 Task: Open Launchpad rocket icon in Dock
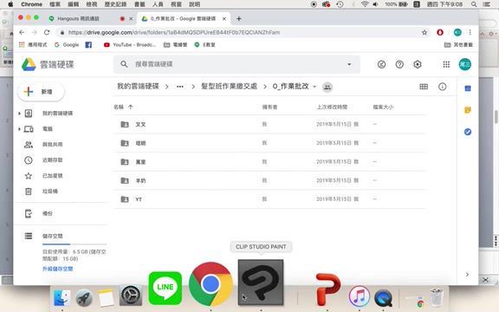[84, 297]
